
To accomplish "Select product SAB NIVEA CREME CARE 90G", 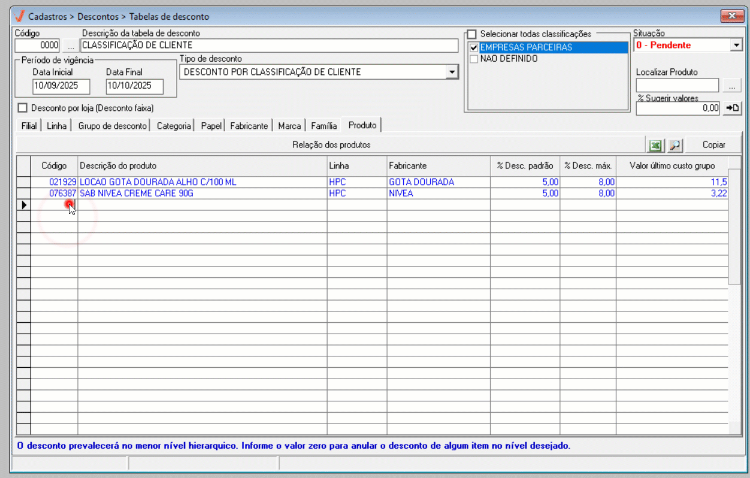I will [x=137, y=193].
